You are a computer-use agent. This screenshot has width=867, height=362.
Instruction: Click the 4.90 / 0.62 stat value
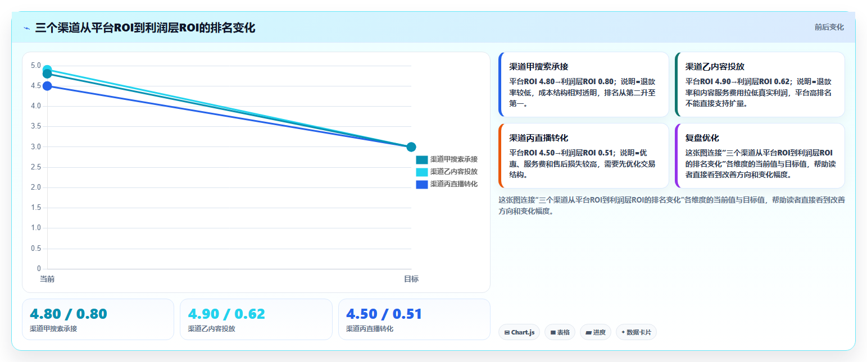pyautogui.click(x=226, y=314)
